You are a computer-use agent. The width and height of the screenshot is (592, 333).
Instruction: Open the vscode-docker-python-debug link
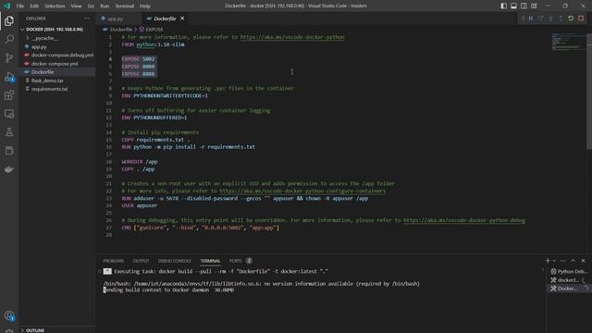464,220
